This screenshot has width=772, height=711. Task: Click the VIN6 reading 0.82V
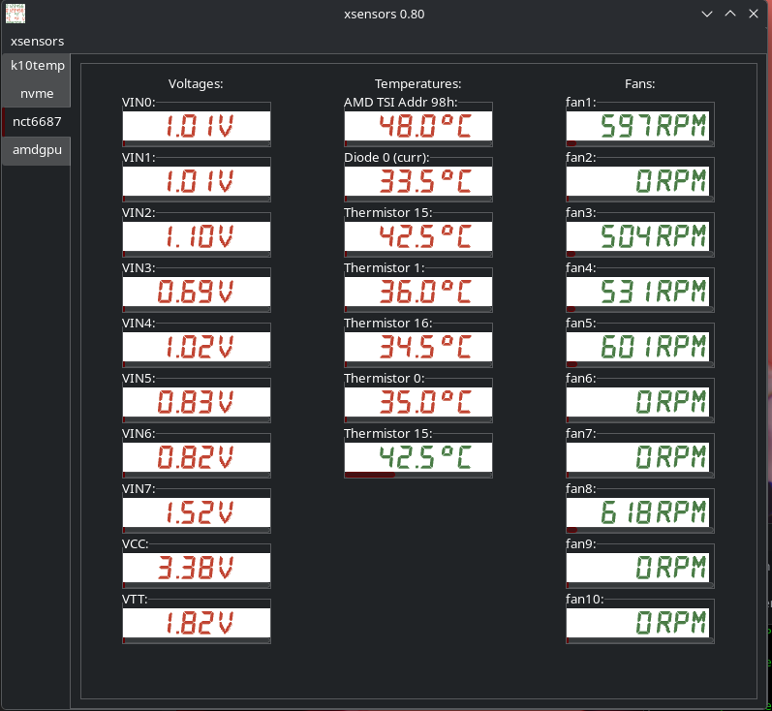click(197, 457)
